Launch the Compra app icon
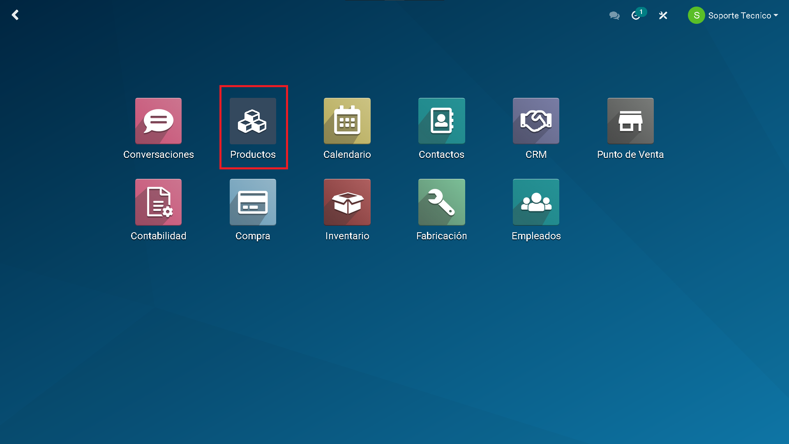The width and height of the screenshot is (789, 444). point(253,202)
